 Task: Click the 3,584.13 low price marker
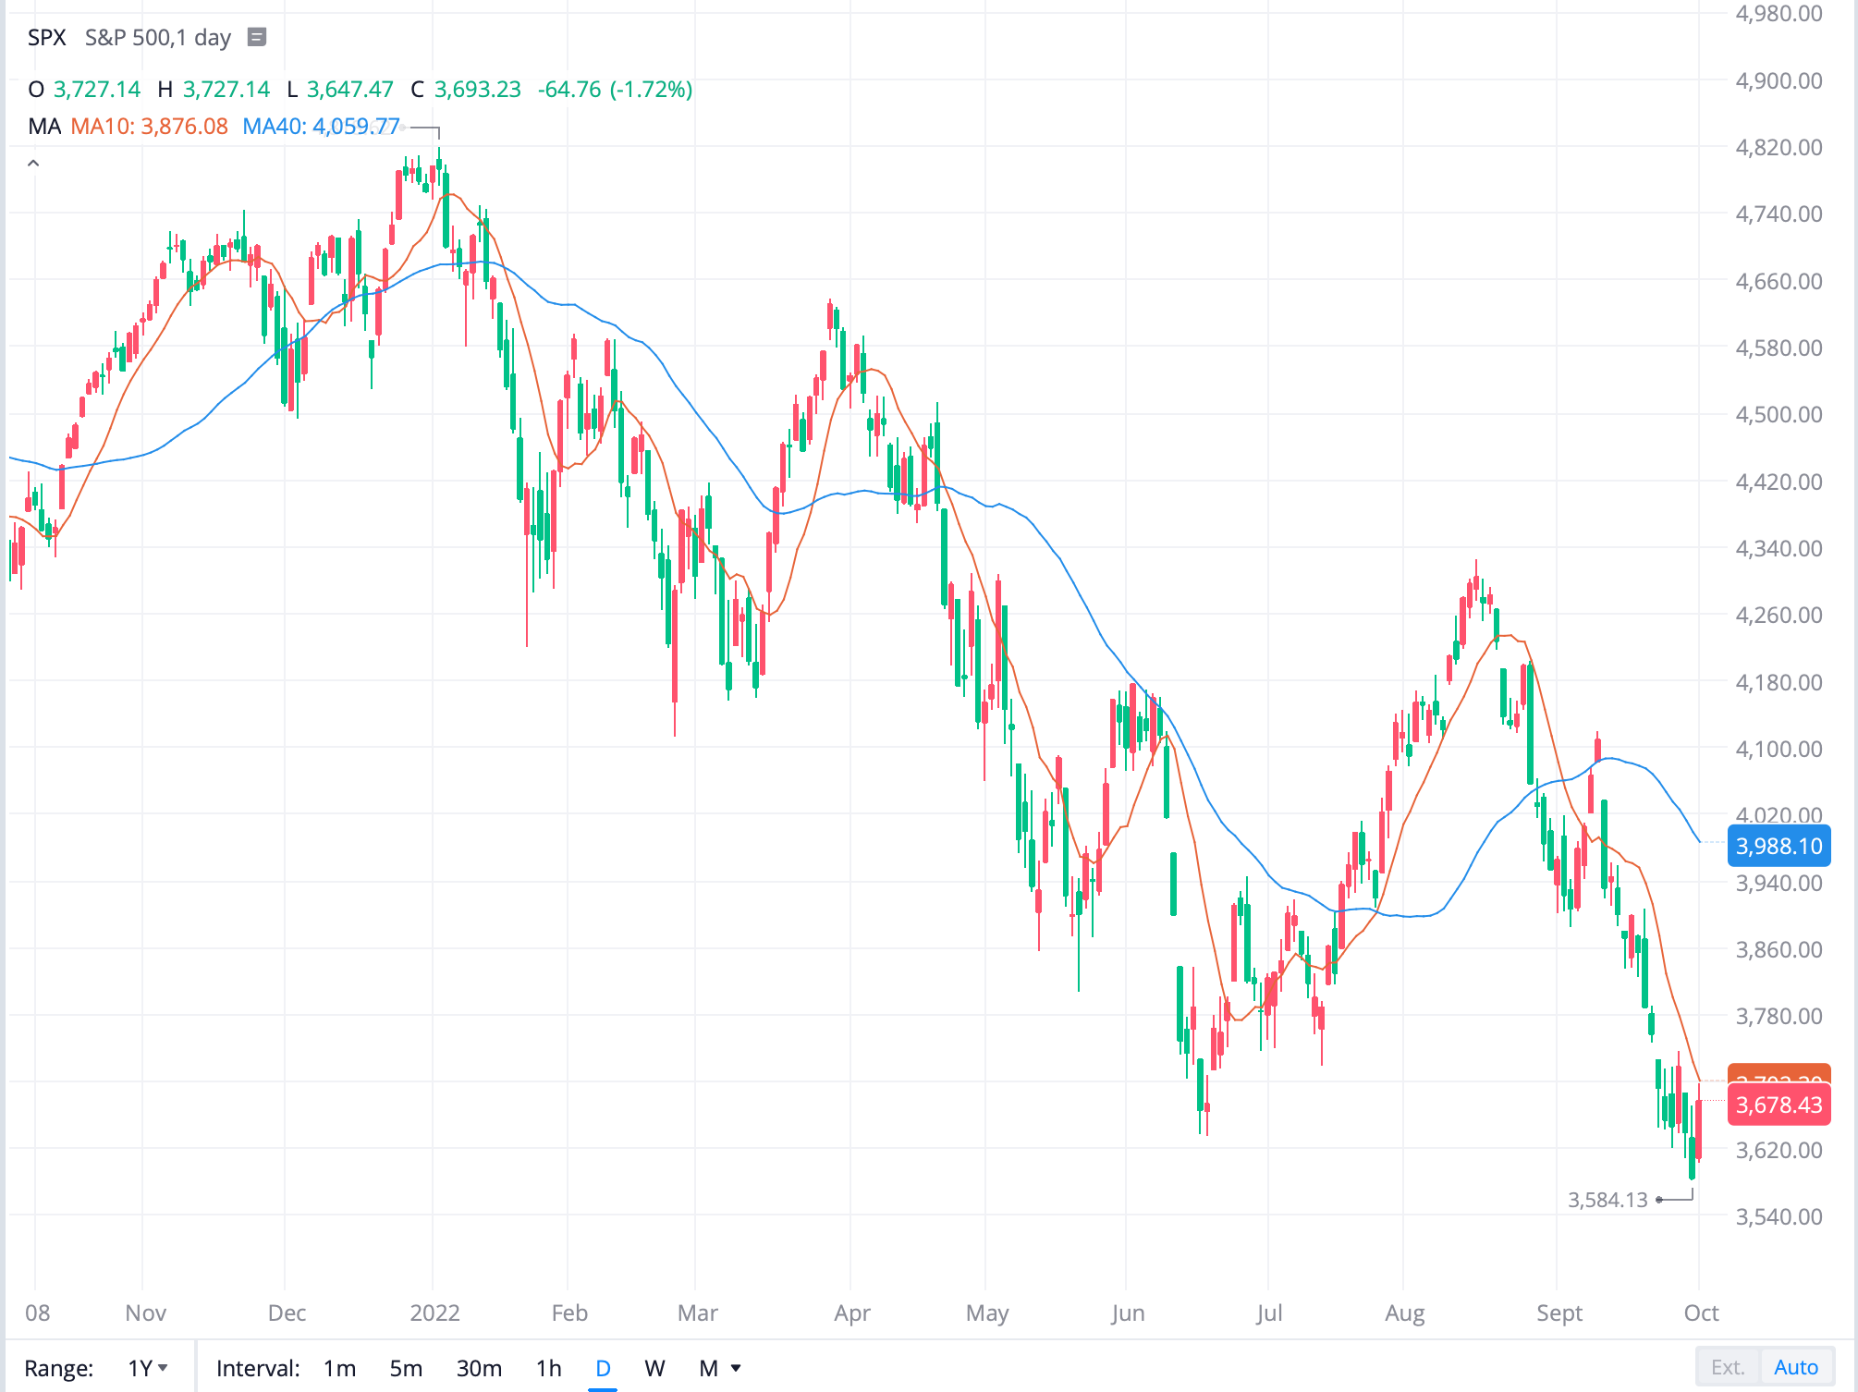pos(1606,1200)
